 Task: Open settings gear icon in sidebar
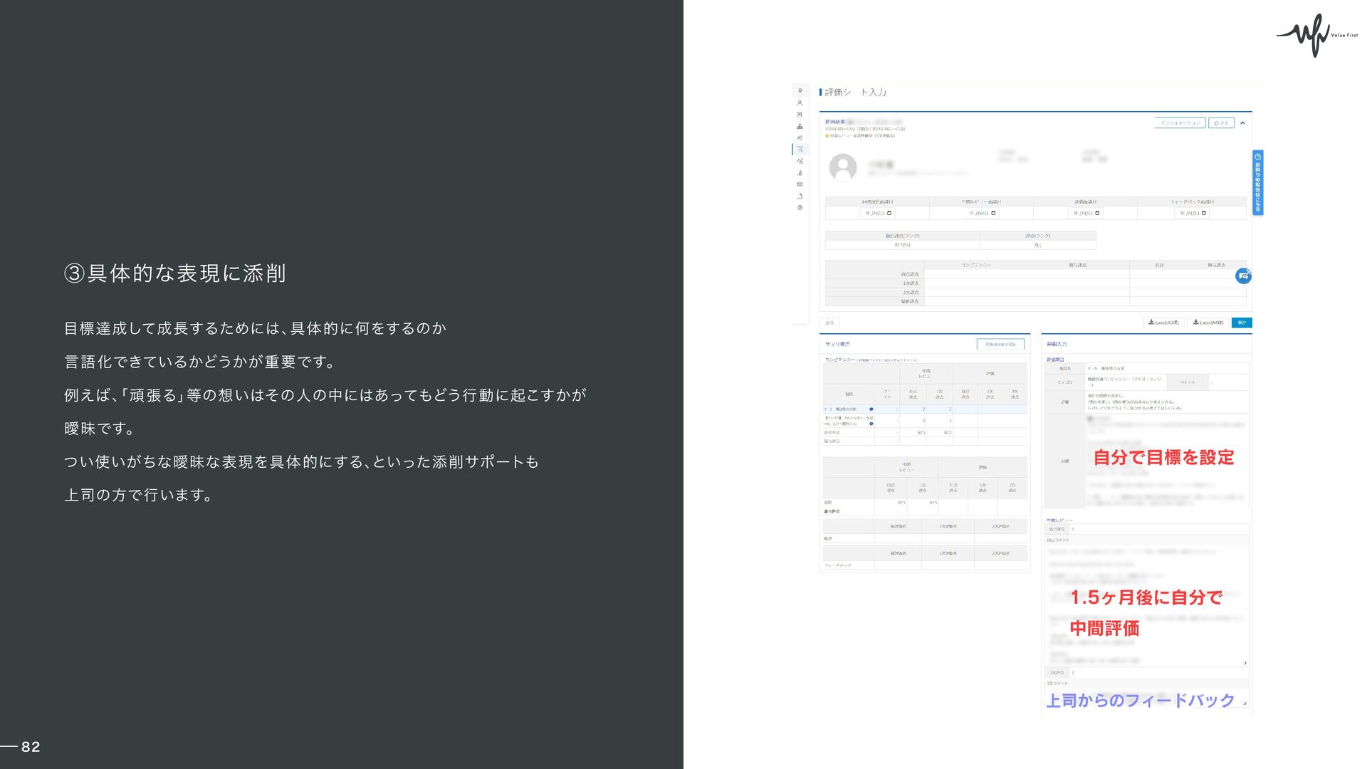click(x=800, y=208)
